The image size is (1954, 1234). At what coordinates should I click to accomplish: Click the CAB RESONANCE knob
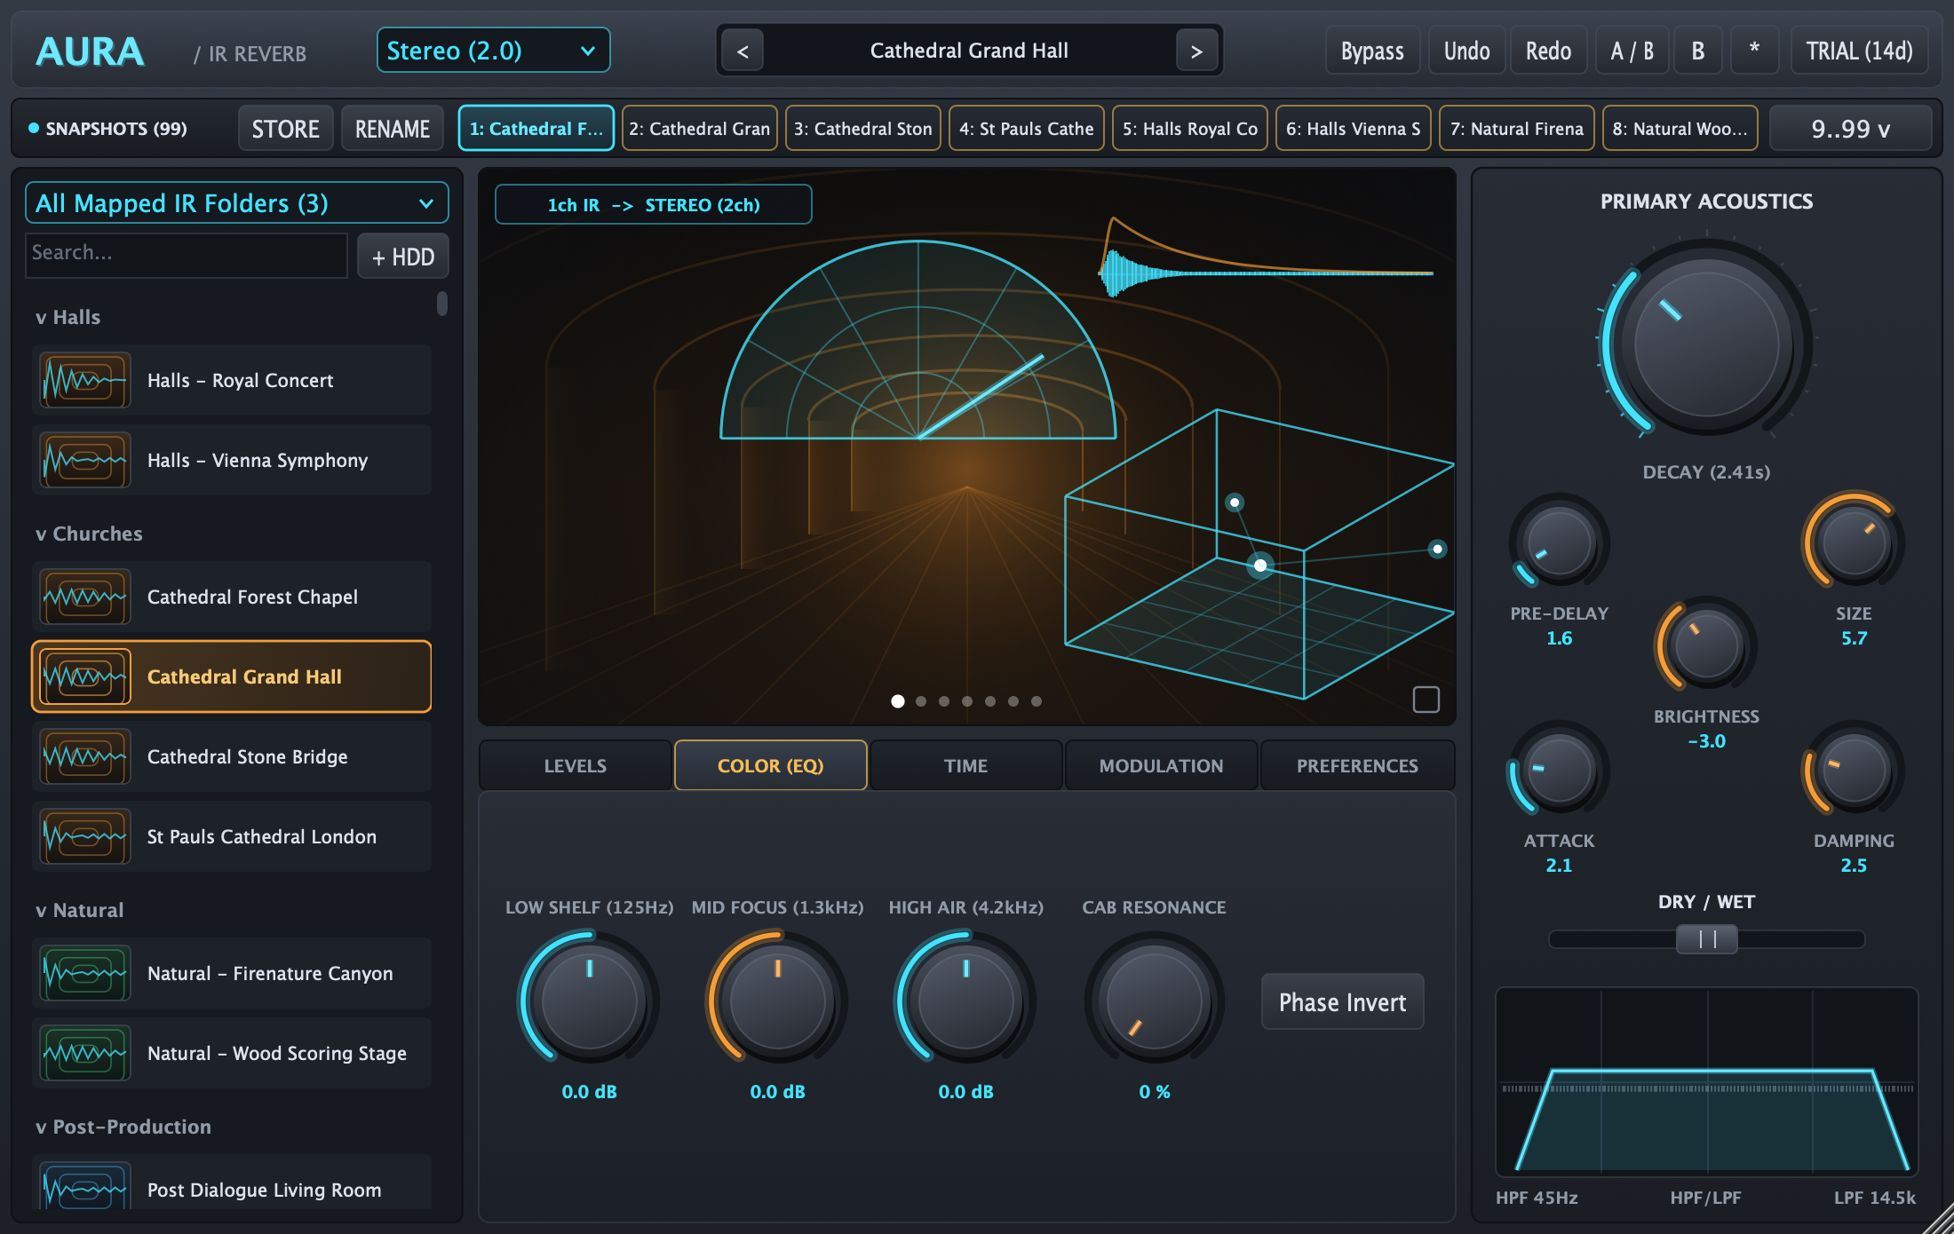coord(1154,1000)
